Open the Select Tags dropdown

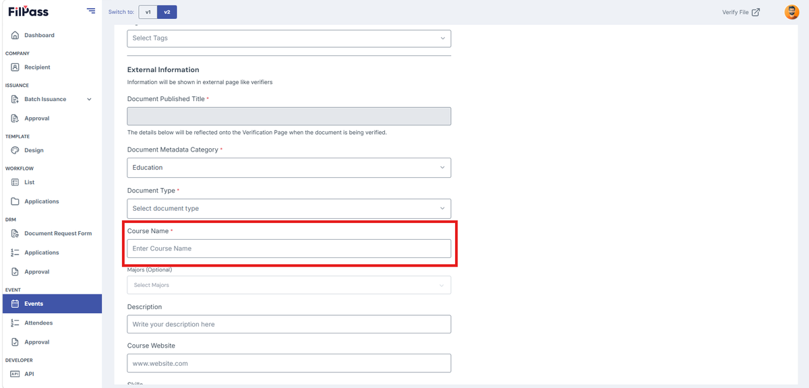pyautogui.click(x=289, y=38)
